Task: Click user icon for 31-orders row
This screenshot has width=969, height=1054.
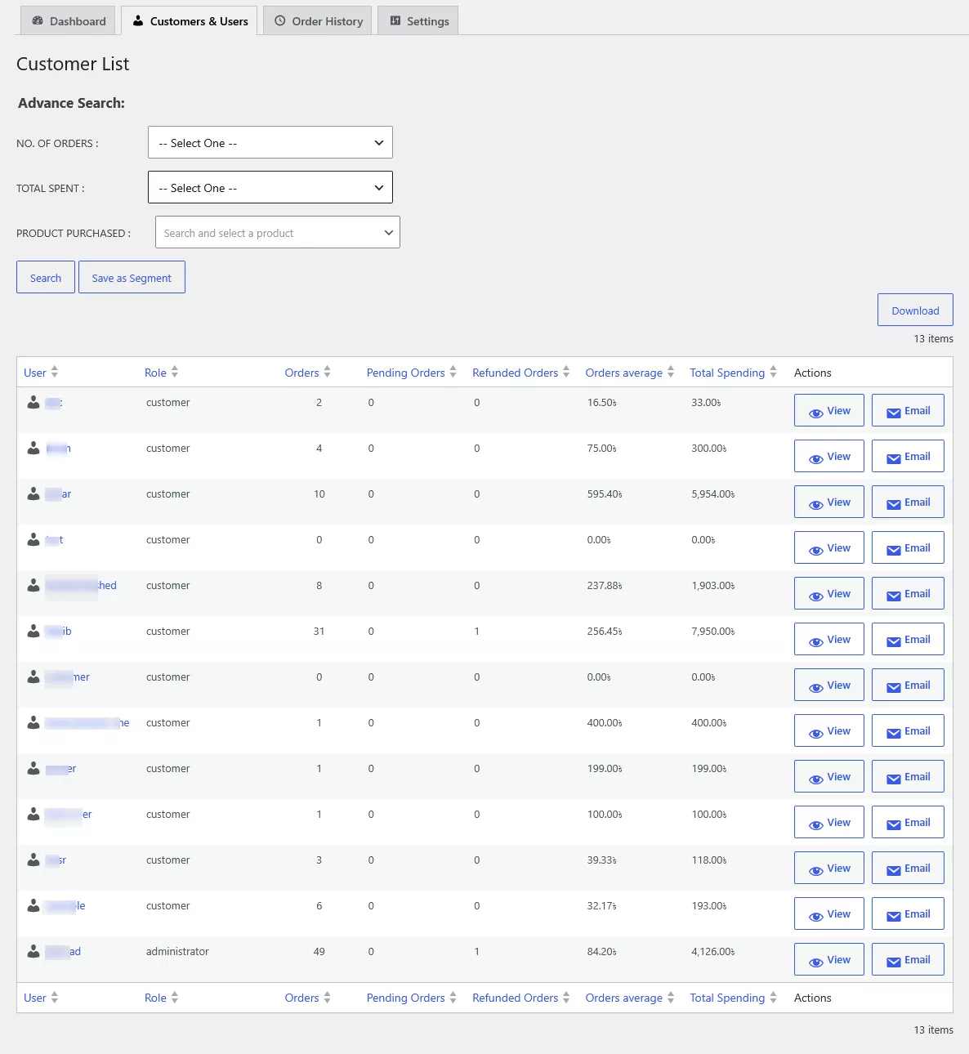Action: coord(33,631)
